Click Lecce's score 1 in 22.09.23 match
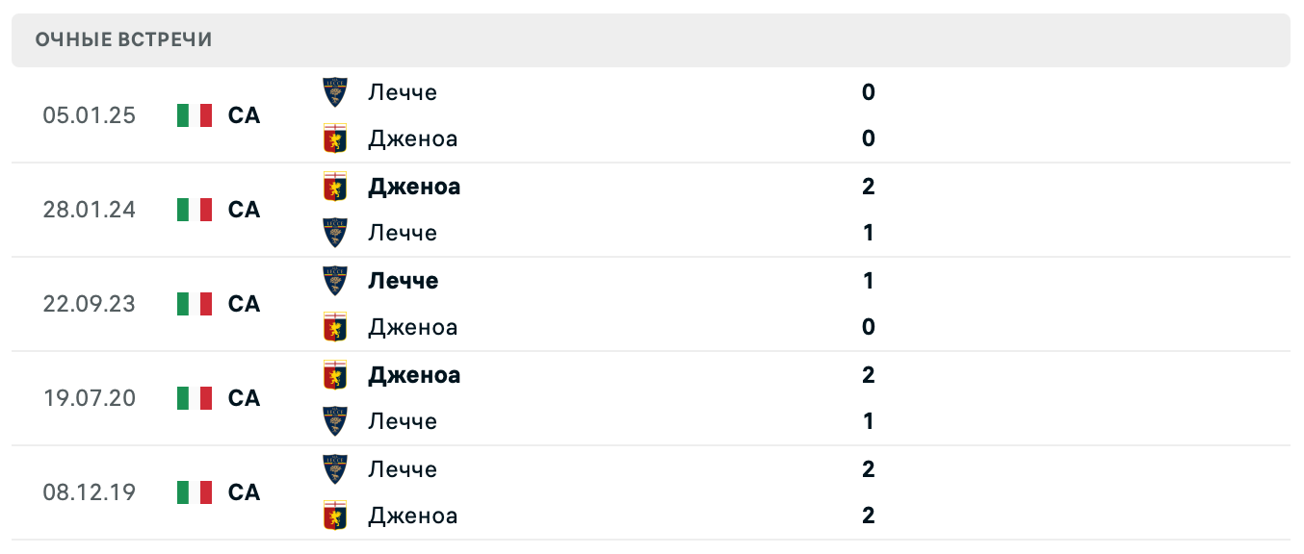The image size is (1304, 554). coord(869,281)
